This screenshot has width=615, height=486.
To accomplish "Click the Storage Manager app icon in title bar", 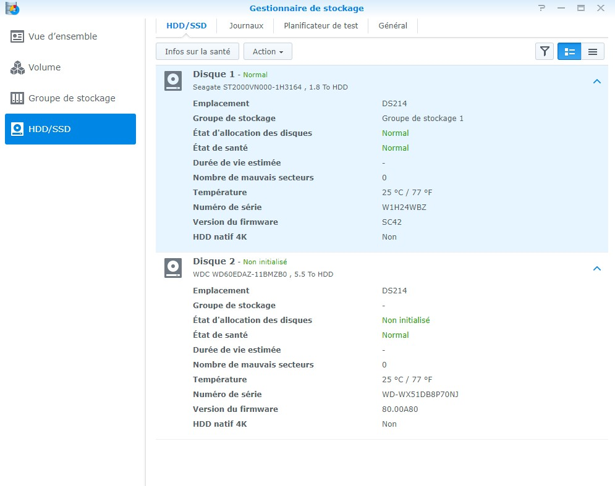I will click(x=12, y=9).
